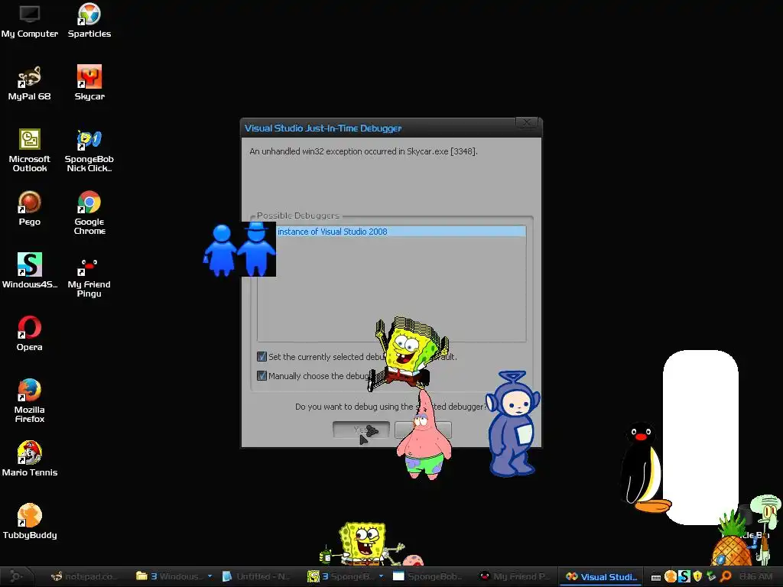Select the Mario Tennis desktop shortcut

(x=30, y=459)
